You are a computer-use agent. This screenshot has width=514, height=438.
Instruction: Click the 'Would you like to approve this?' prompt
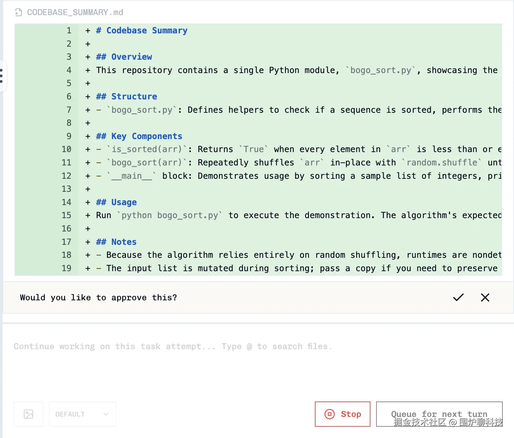[99, 298]
